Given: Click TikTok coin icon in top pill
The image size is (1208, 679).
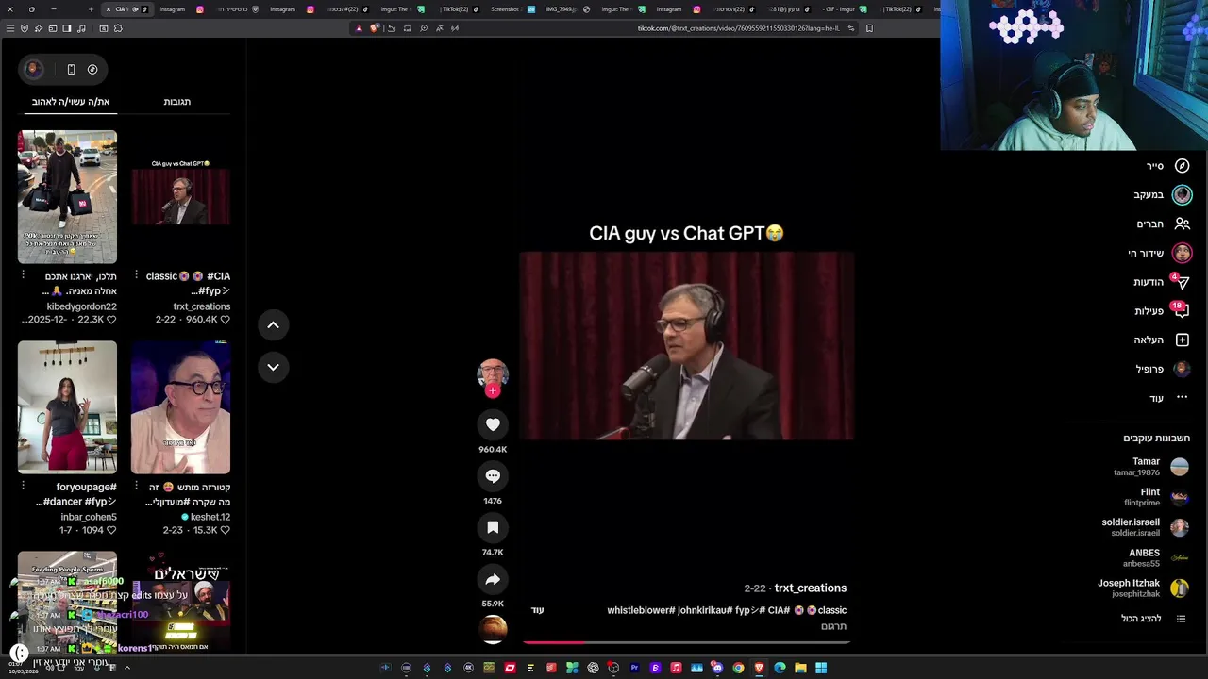Looking at the screenshot, I should (x=92, y=69).
